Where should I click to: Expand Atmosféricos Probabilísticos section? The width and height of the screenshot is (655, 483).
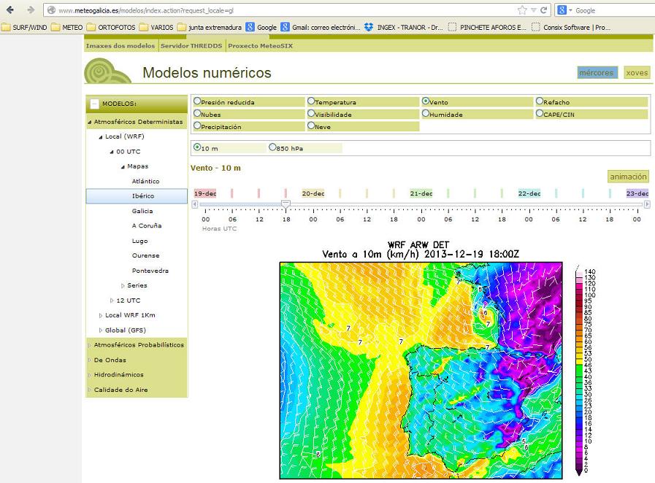pyautogui.click(x=89, y=345)
